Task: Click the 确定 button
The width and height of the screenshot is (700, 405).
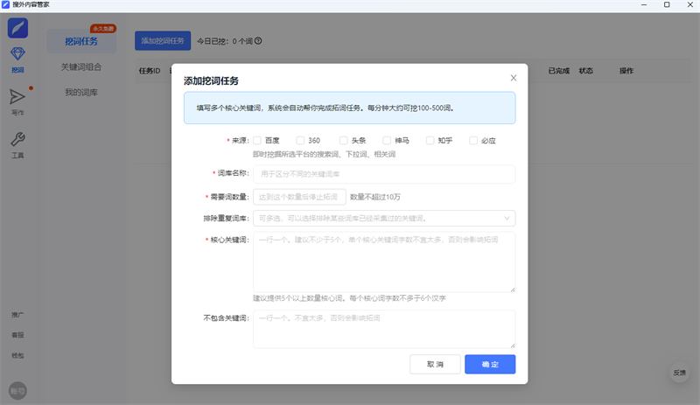Action: pos(490,365)
